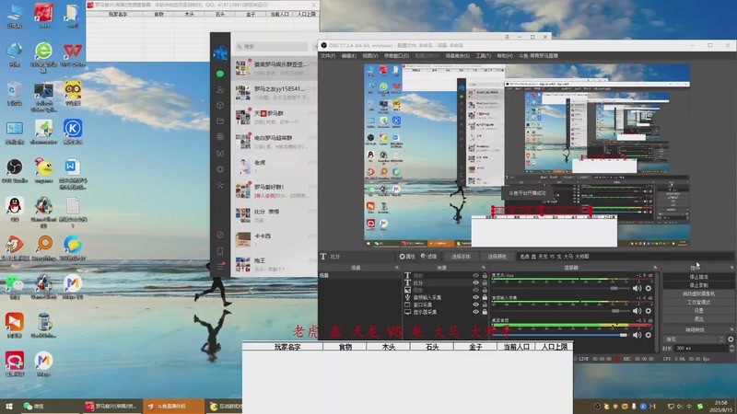Pop out the 转场特效 dock panel
Viewport: 737px width, 414px height.
pos(731,330)
